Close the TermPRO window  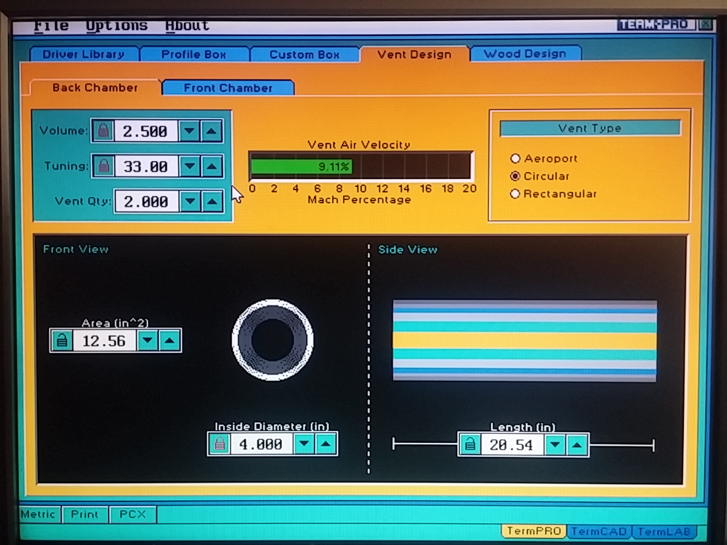pyautogui.click(x=705, y=24)
